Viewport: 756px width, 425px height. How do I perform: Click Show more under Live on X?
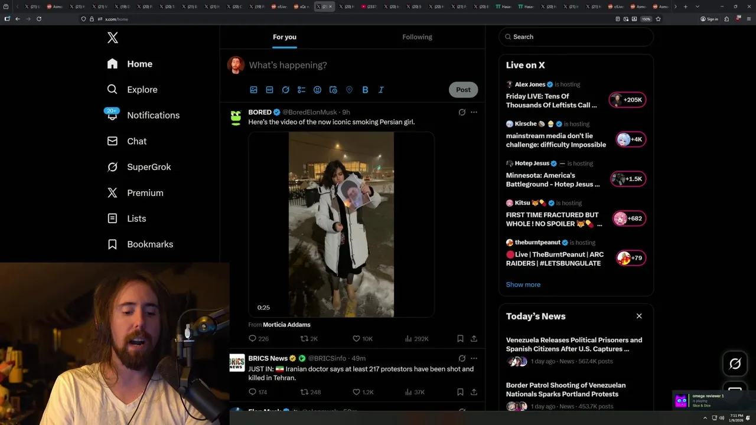[523, 285]
